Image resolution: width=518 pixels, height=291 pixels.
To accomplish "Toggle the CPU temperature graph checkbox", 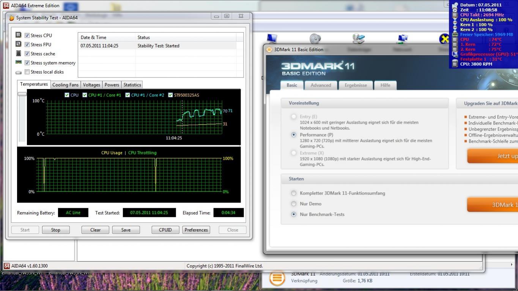I will pos(67,95).
